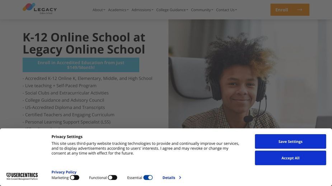The image size is (332, 186).
Task: Click the blue $149/Month enrollment banner
Action: tap(81, 65)
